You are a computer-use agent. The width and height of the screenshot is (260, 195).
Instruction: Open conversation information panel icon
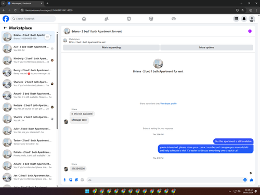click(250, 31)
